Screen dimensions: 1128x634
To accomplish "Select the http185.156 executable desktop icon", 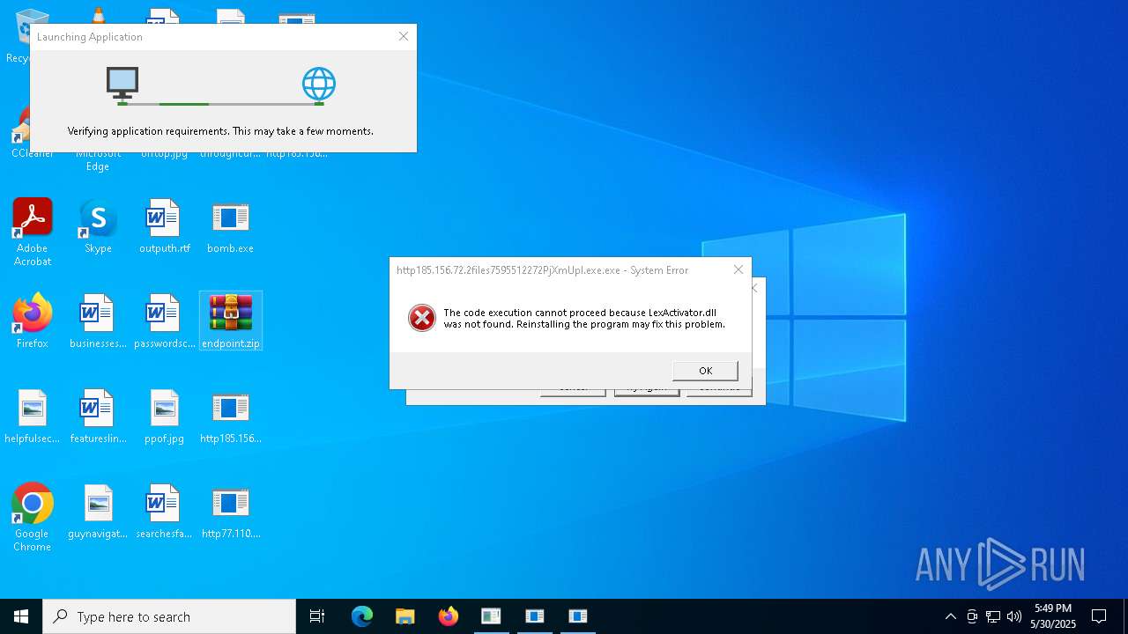I will click(231, 417).
